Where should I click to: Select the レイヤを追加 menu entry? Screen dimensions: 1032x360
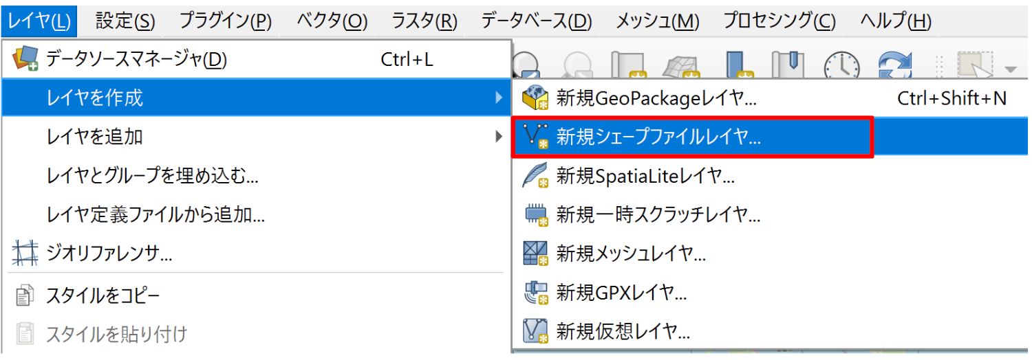tap(257, 136)
